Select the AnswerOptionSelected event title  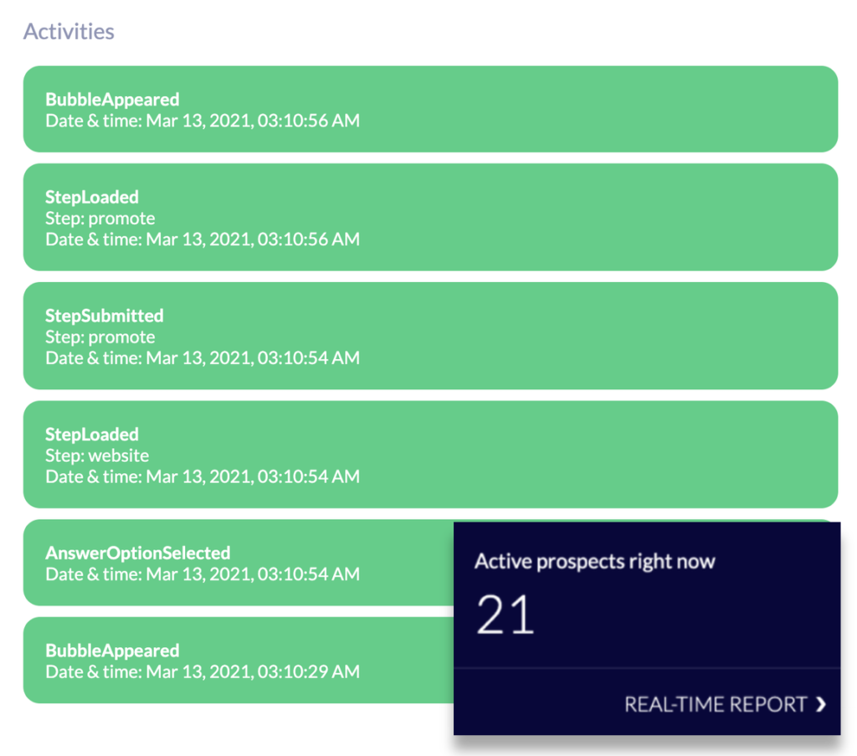[137, 553]
